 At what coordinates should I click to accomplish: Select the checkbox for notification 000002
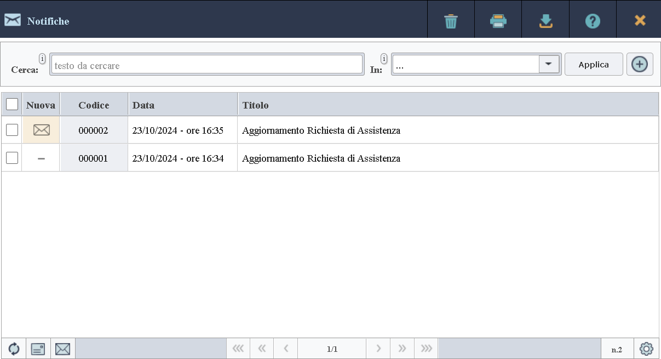coord(11,130)
